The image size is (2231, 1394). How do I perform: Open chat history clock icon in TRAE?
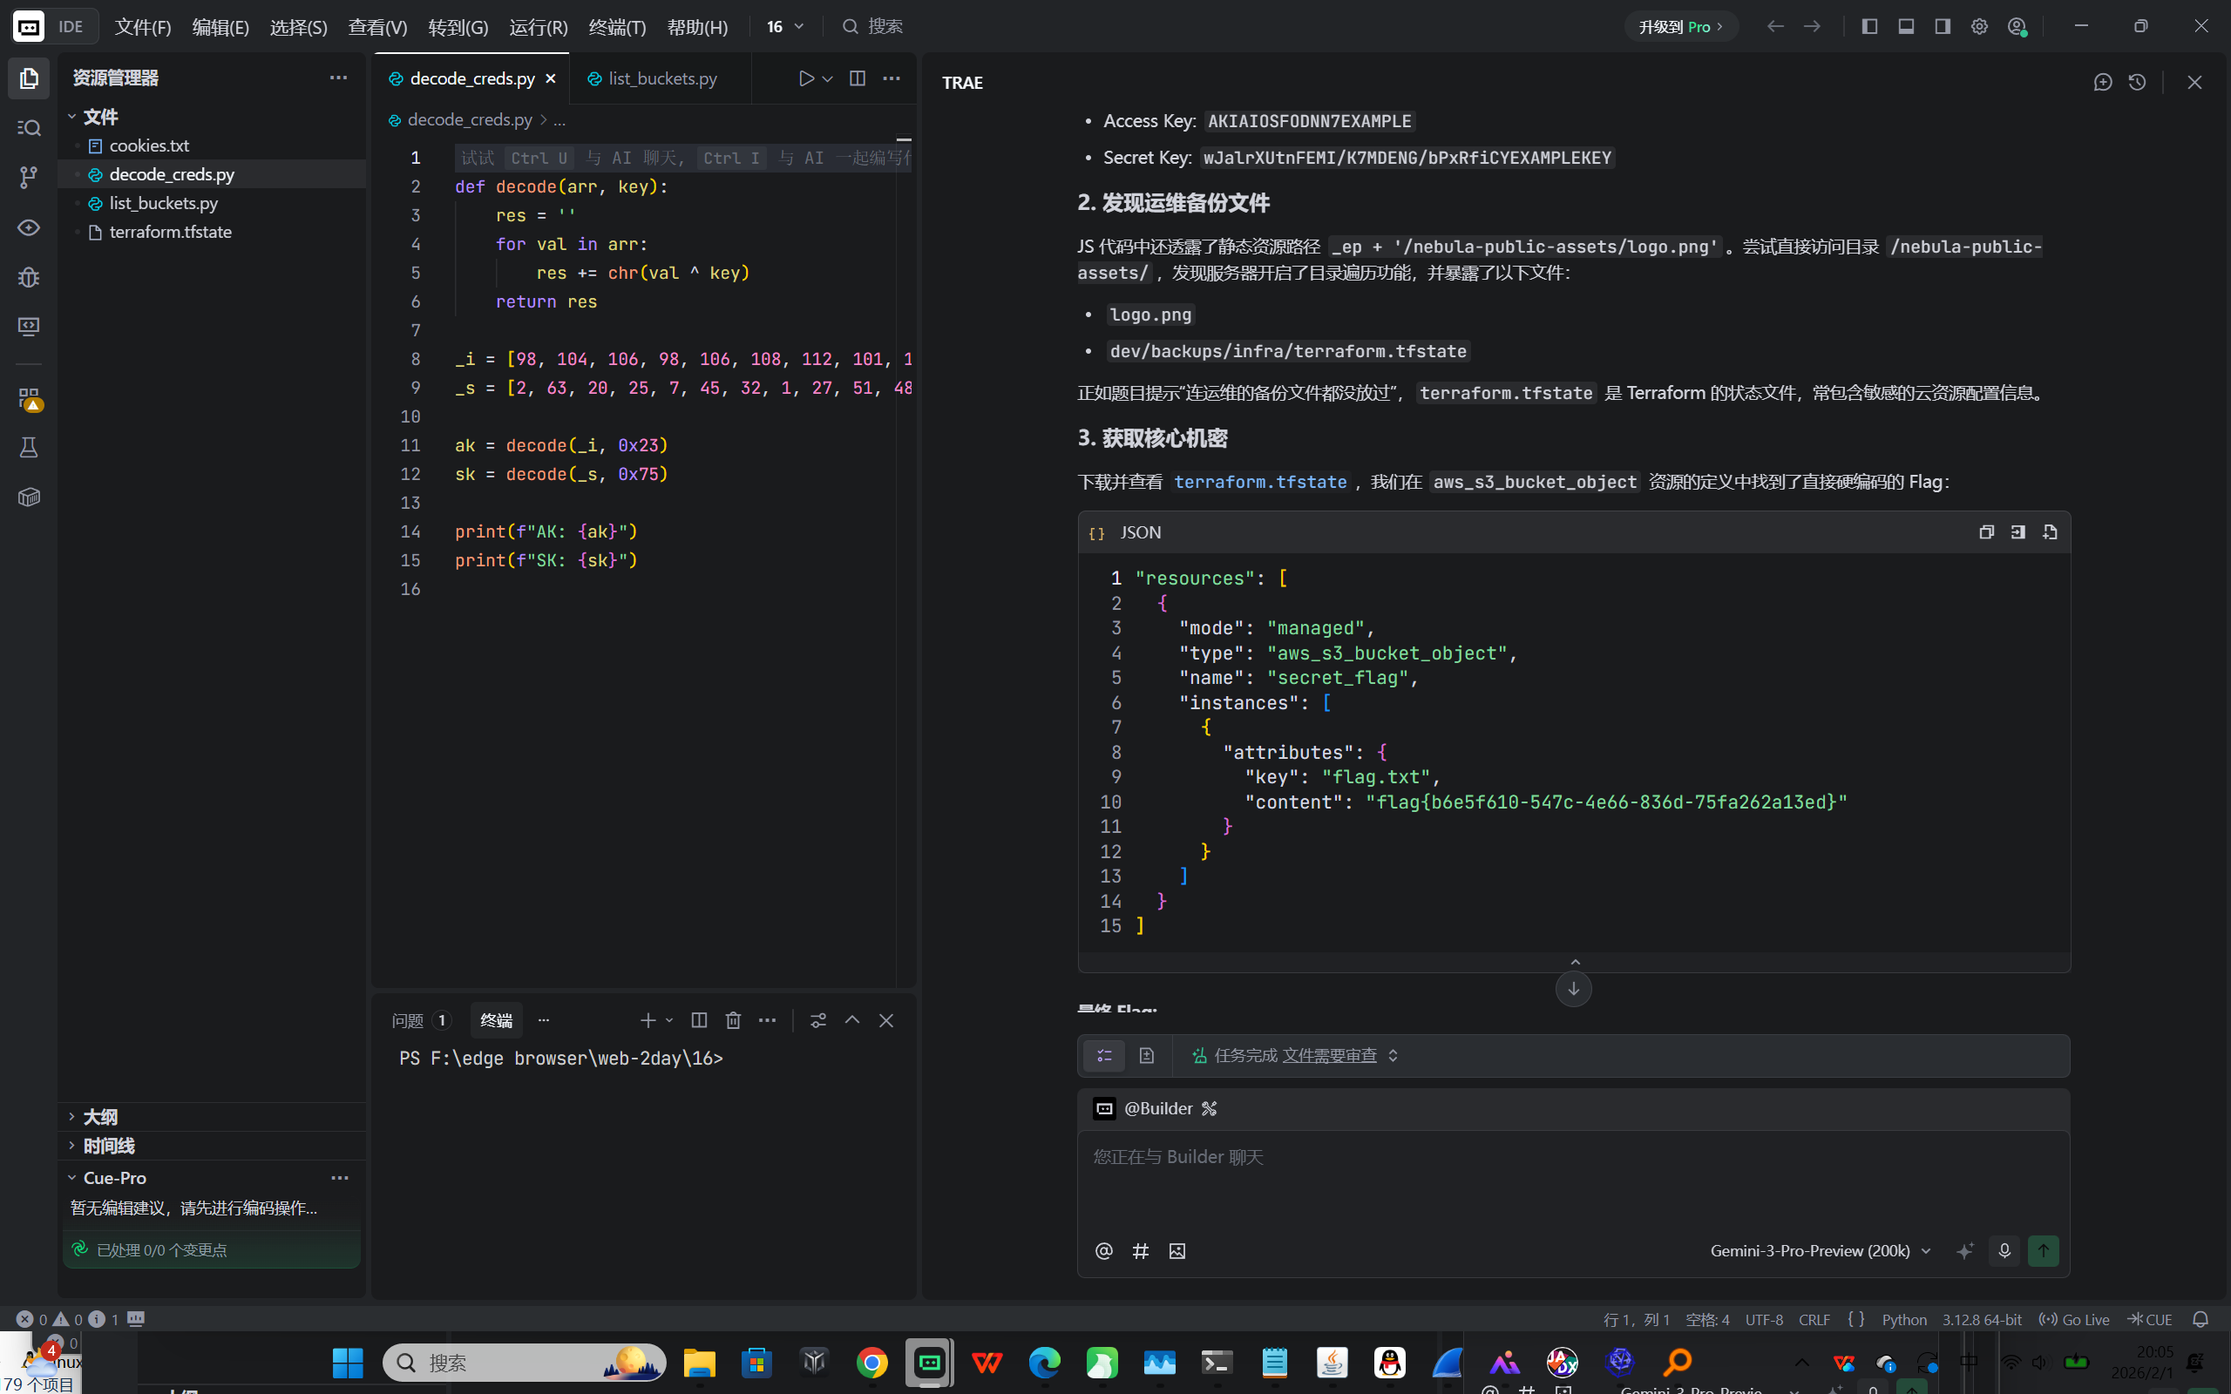tap(2137, 82)
